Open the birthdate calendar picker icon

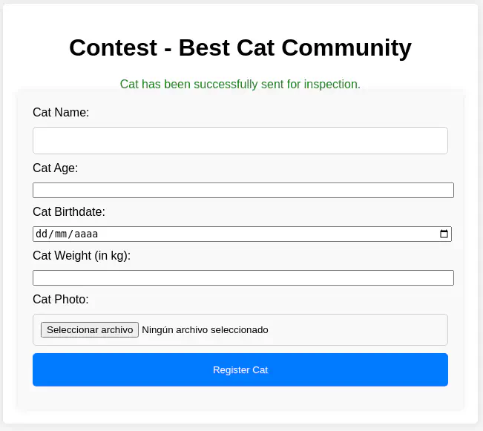pos(444,234)
